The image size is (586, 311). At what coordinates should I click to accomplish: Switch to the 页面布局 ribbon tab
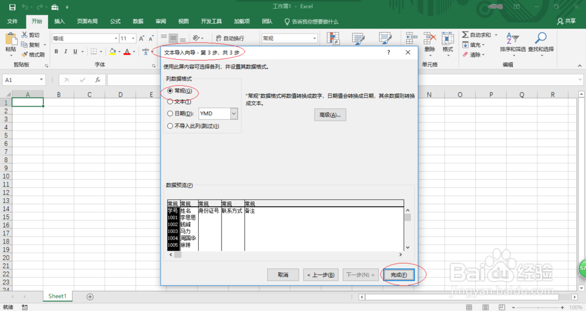tap(87, 21)
